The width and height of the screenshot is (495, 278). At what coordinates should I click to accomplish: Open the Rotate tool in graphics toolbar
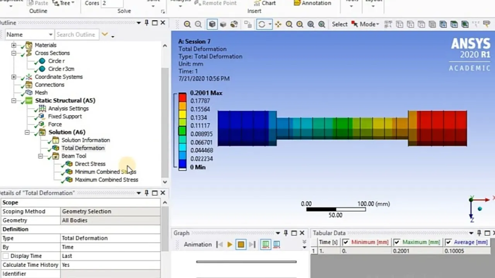coord(261,24)
